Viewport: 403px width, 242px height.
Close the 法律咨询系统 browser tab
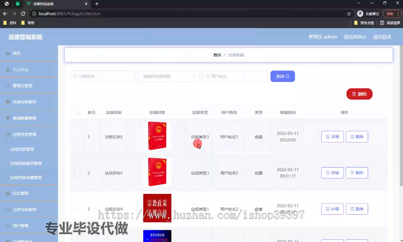pos(86,4)
